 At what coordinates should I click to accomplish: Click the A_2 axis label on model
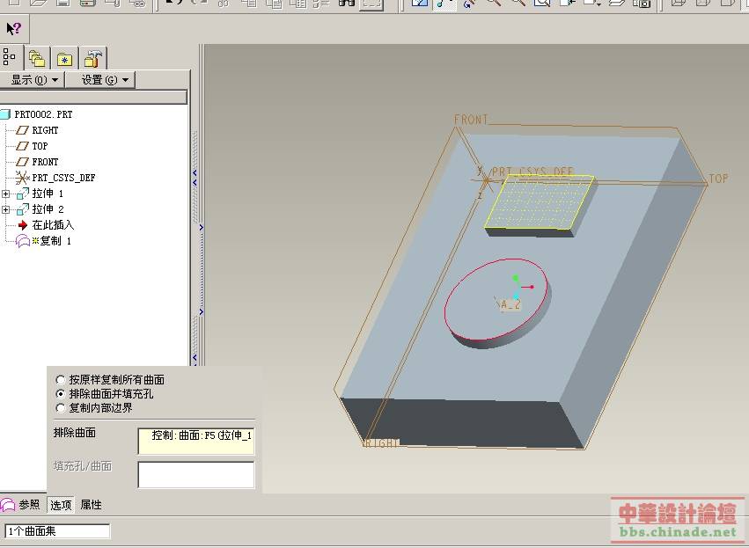tap(509, 304)
